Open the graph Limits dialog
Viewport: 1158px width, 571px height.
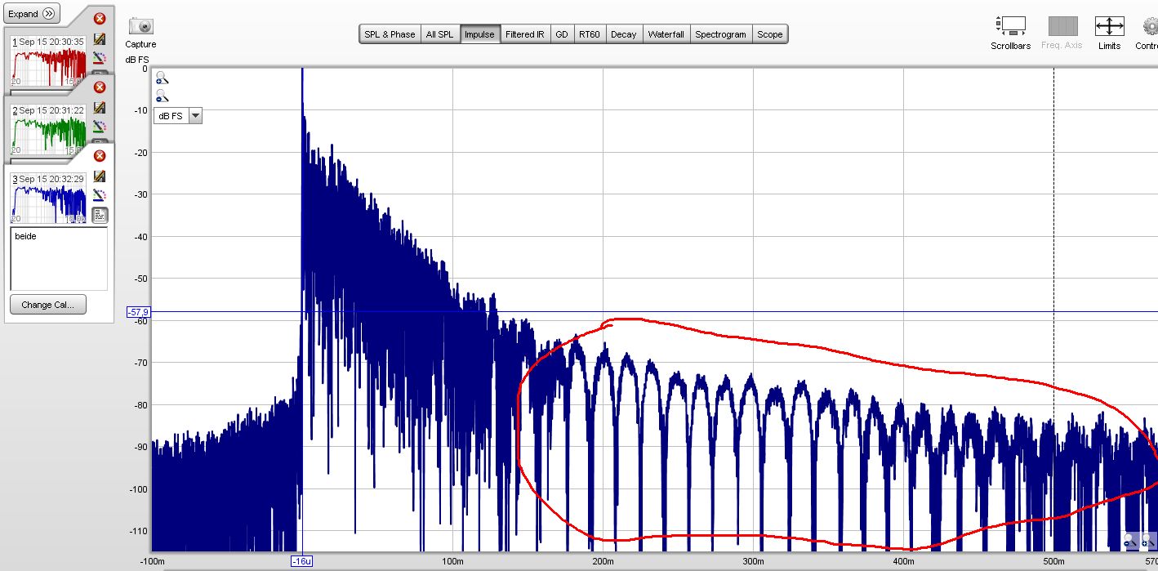pos(1109,26)
